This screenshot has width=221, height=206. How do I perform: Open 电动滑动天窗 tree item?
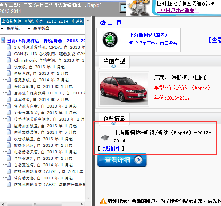[x=45, y=152]
